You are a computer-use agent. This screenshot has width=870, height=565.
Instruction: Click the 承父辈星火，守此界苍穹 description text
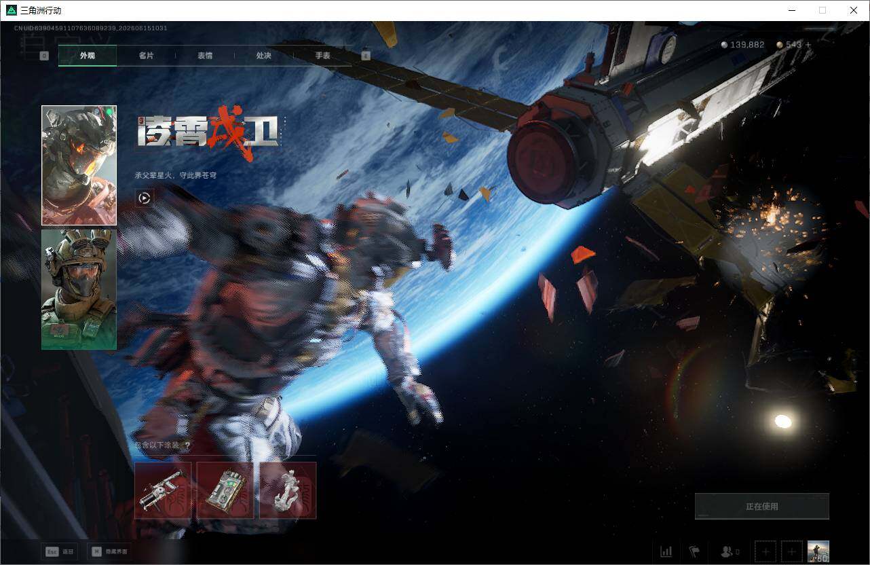pyautogui.click(x=176, y=175)
